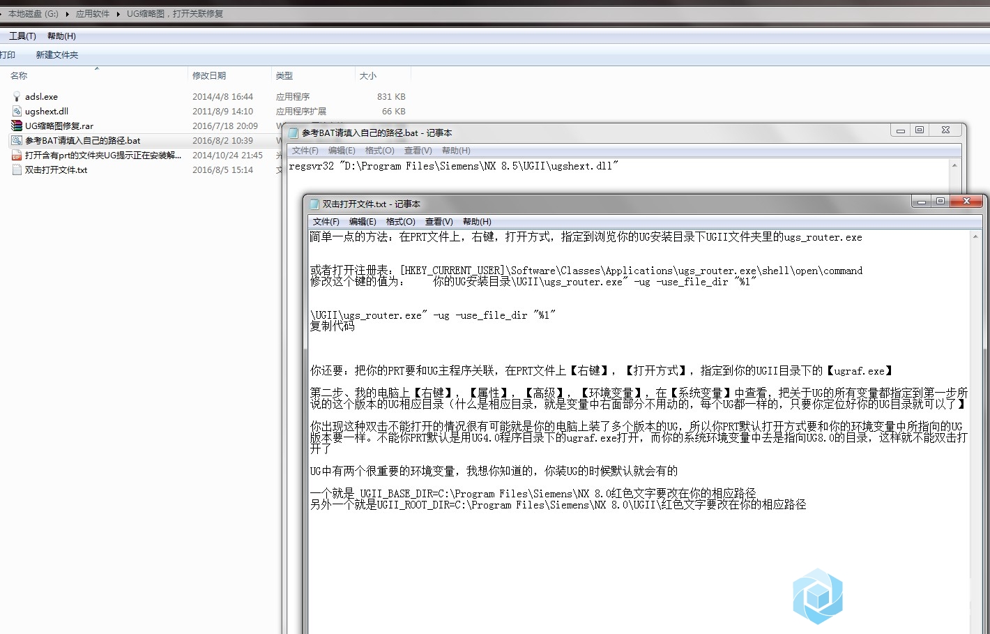Screen dimensions: 990x634
Task: Click the HKEY_CURRENT_USER registry path line
Action: pyautogui.click(x=586, y=271)
